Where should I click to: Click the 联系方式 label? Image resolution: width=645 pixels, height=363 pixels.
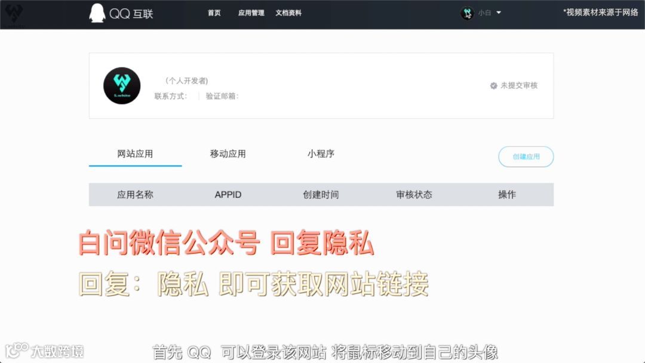click(171, 96)
